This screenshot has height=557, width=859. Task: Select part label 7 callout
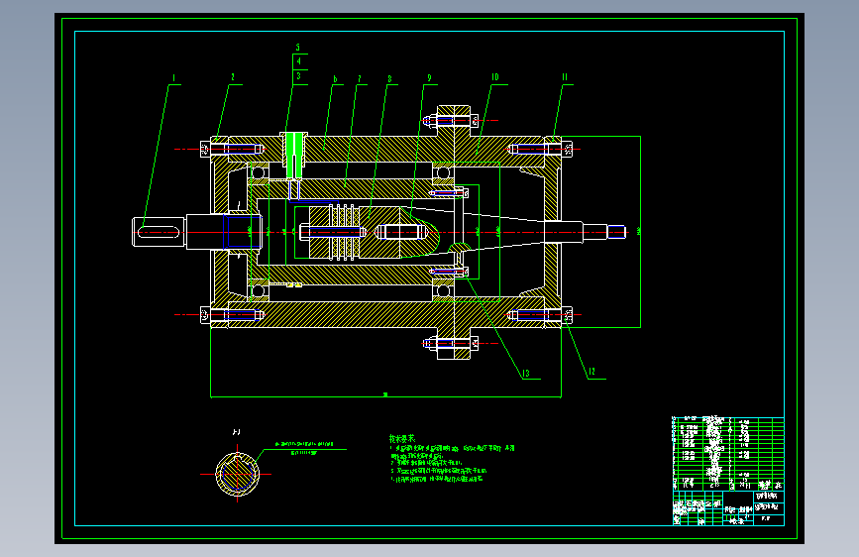tap(360, 79)
